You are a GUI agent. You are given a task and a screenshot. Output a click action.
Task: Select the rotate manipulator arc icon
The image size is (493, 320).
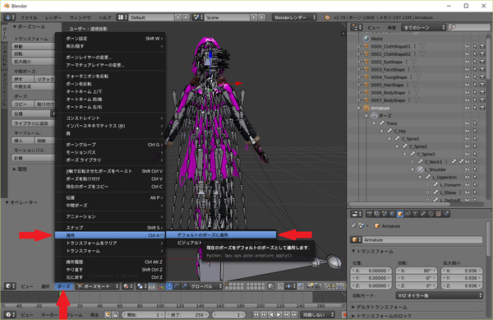pos(177,286)
